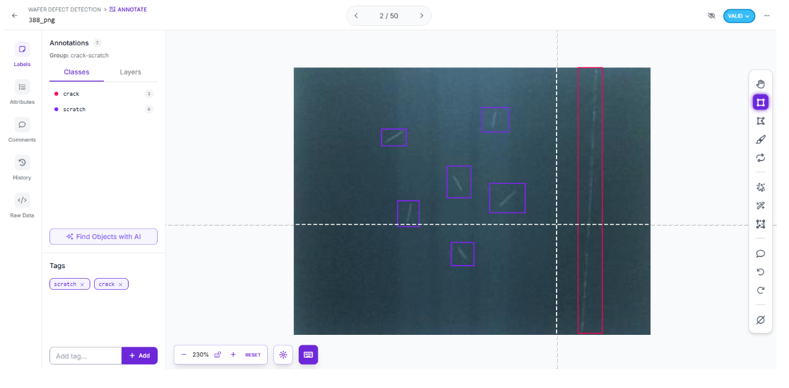Select the scratch class row

click(x=103, y=109)
